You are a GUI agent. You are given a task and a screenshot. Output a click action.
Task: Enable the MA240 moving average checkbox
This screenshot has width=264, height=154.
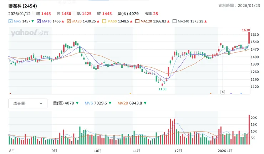(174, 21)
